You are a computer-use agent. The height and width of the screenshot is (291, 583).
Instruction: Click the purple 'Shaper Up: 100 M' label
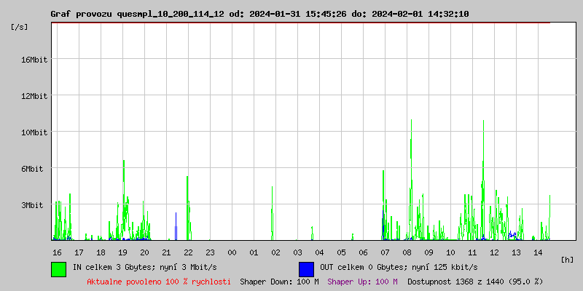pos(362,281)
